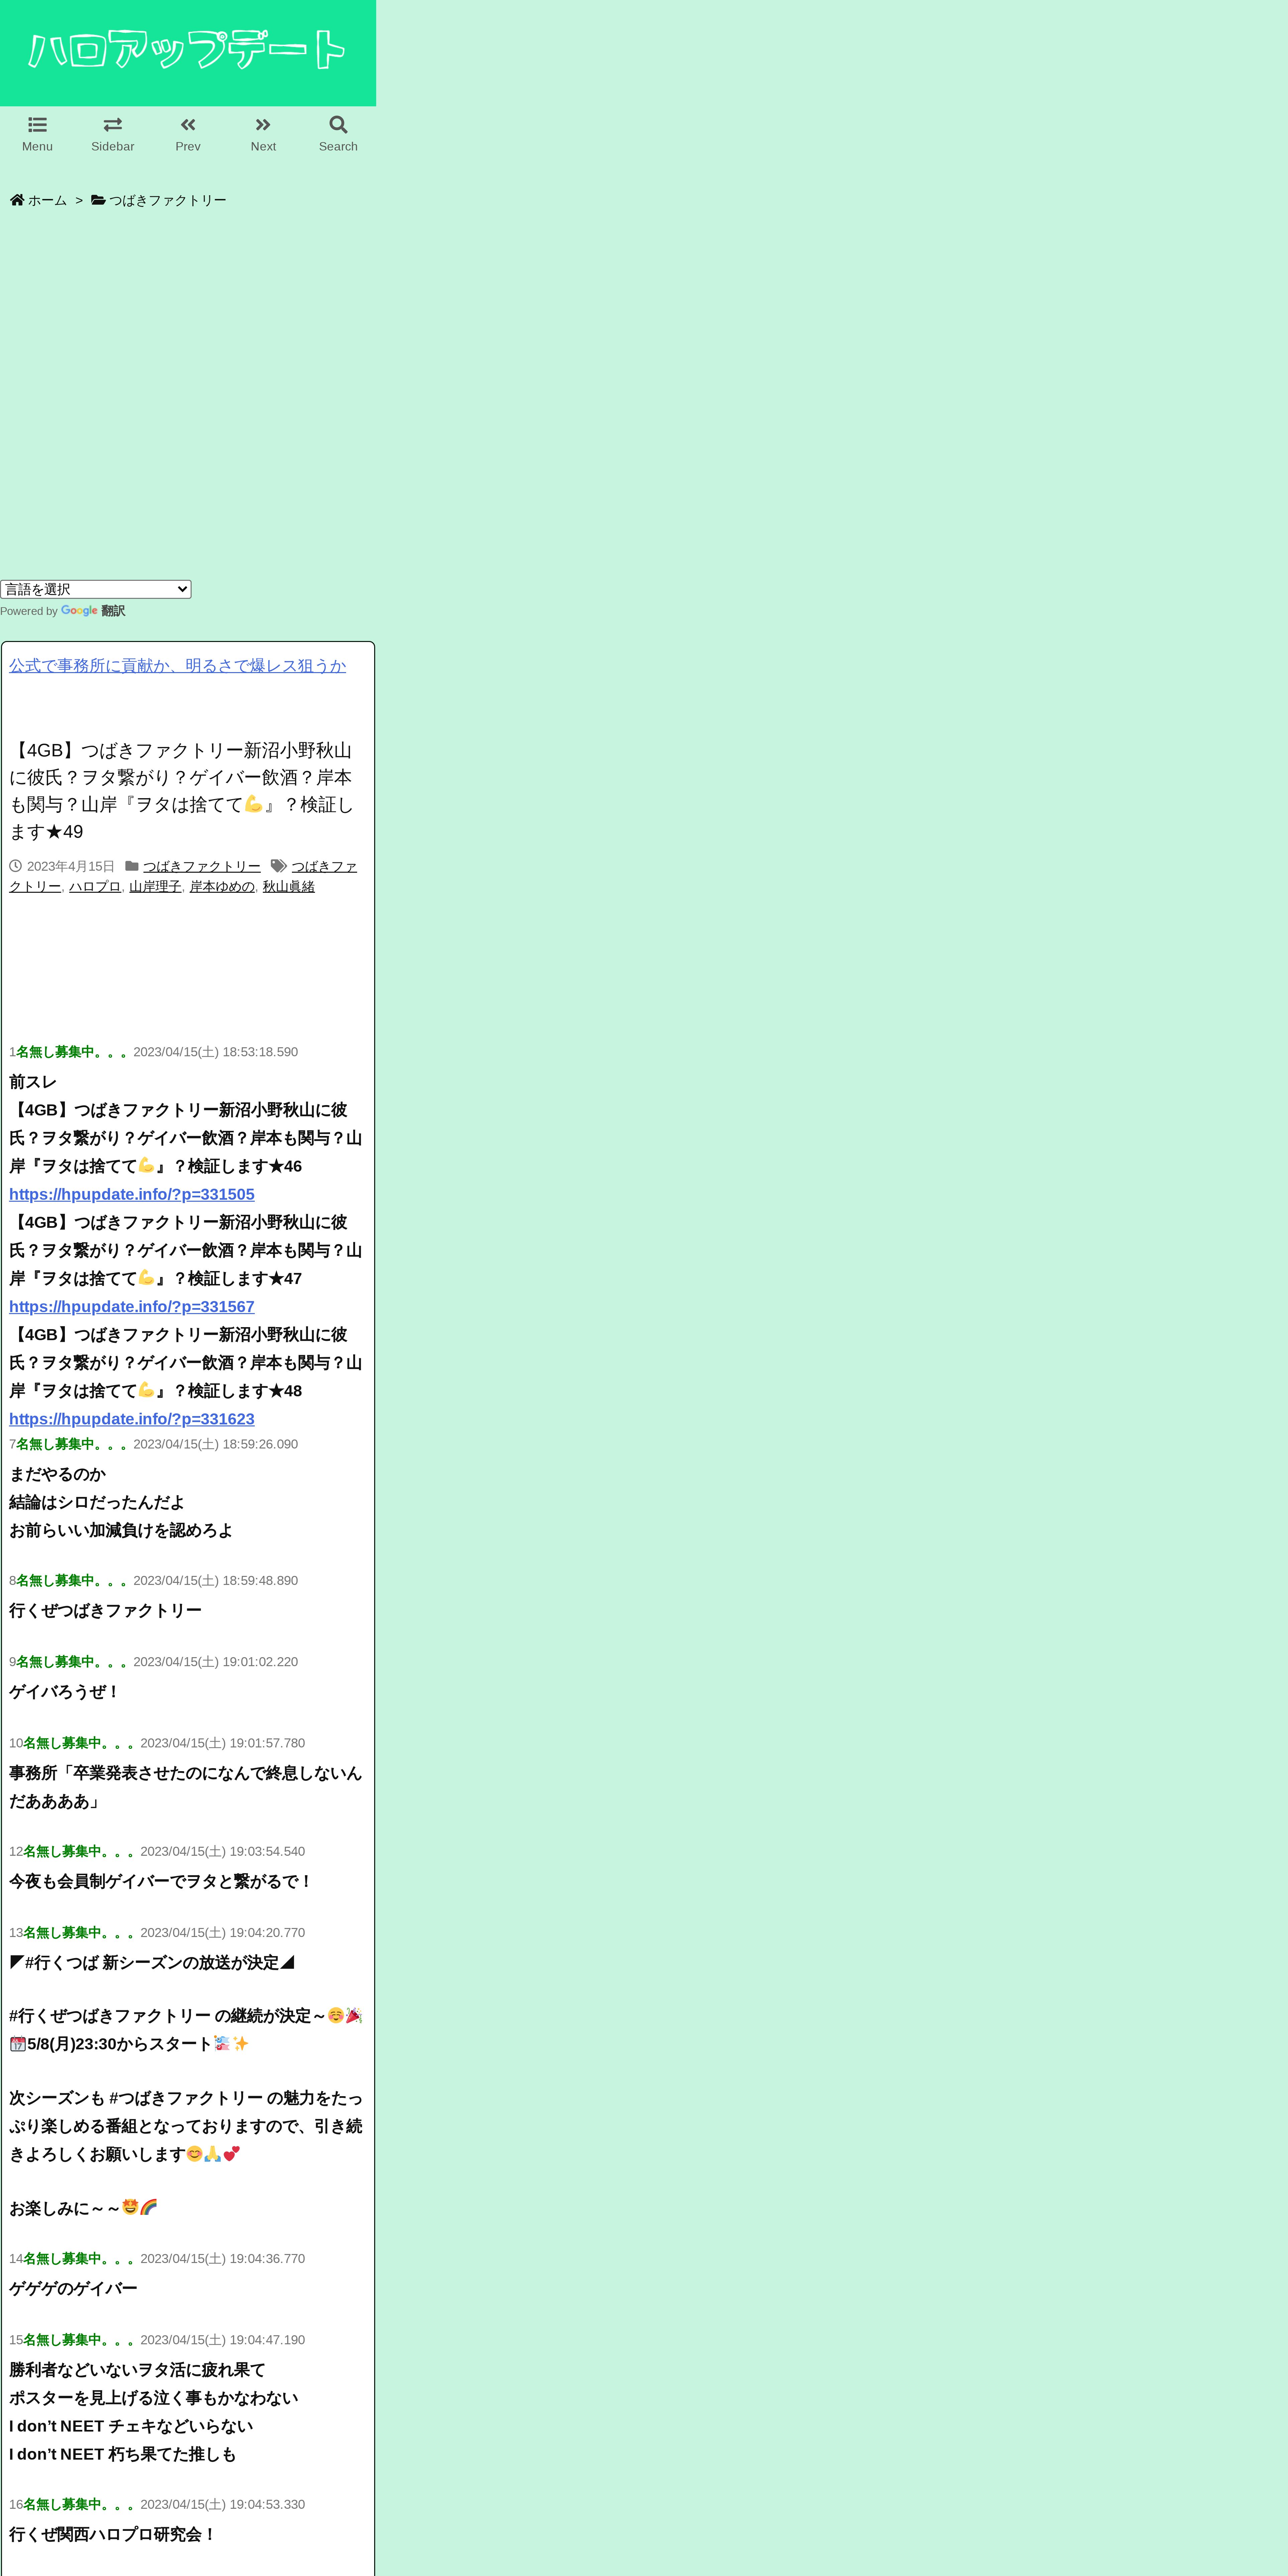Go to Prev via double-left chevron
Image resolution: width=1288 pixels, height=2576 pixels.
[x=188, y=125]
